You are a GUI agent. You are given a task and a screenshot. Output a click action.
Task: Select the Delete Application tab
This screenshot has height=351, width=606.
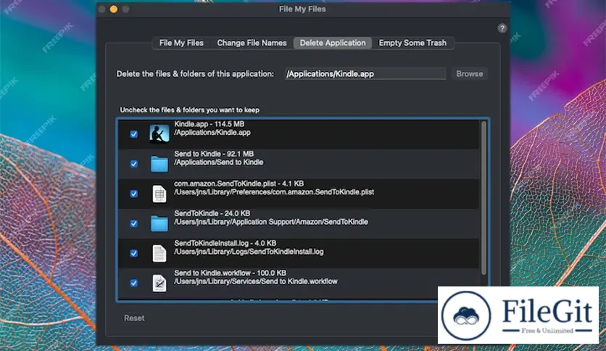click(x=333, y=43)
